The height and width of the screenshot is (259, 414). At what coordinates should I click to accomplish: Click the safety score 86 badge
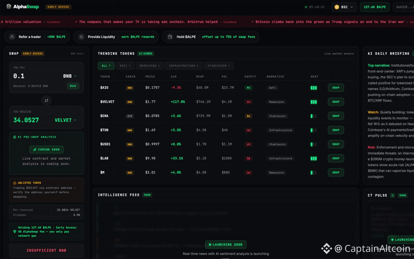[249, 116]
